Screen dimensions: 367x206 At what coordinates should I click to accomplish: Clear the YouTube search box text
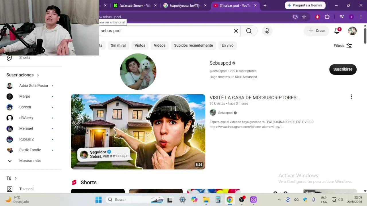point(236,31)
